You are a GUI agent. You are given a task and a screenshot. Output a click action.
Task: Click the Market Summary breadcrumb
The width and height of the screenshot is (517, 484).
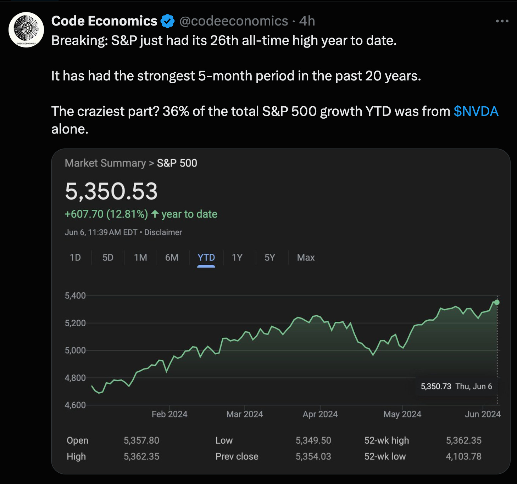coord(105,163)
